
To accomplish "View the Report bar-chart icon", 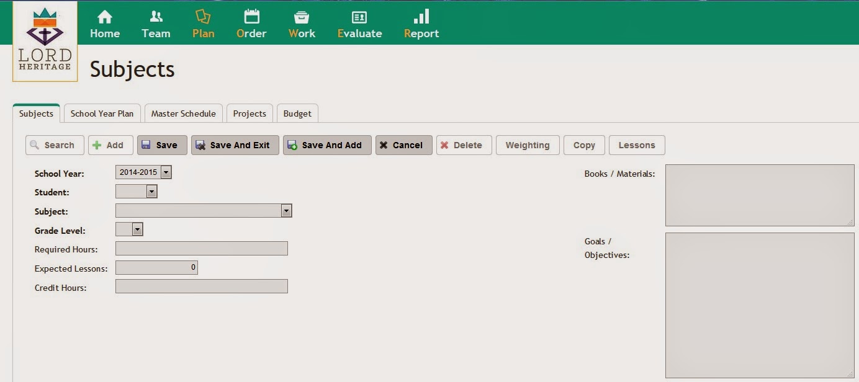I will click(x=421, y=17).
